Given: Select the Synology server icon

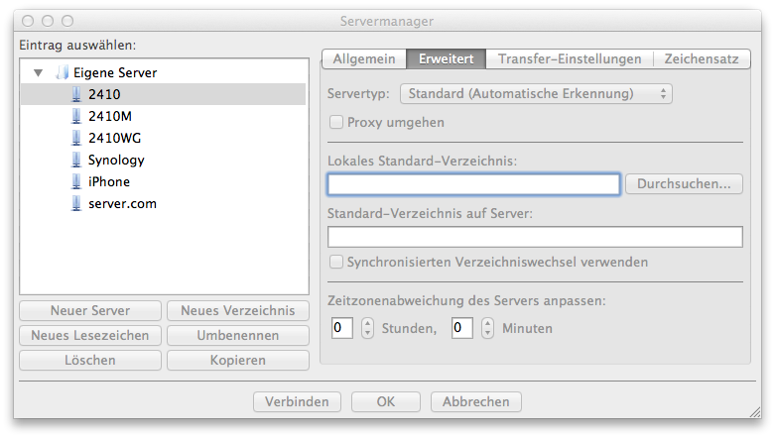Looking at the screenshot, I should [x=76, y=160].
